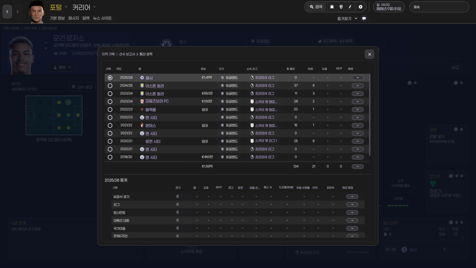Open the 달력 calendar tab
This screenshot has width=476, height=268.
[x=86, y=18]
